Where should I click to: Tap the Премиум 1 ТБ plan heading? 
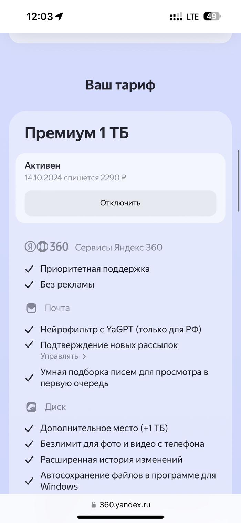(77, 133)
